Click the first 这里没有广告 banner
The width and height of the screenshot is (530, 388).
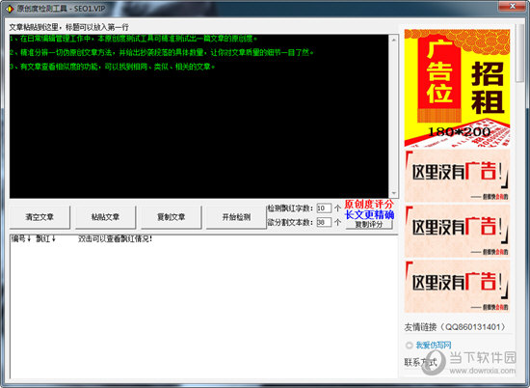[457, 176]
